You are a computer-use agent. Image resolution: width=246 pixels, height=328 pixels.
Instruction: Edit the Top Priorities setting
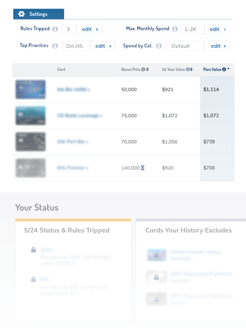(103, 46)
